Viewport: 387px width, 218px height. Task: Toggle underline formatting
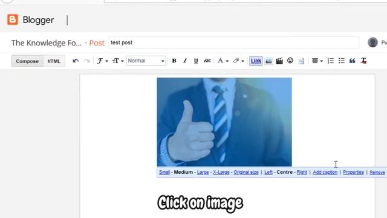196,61
